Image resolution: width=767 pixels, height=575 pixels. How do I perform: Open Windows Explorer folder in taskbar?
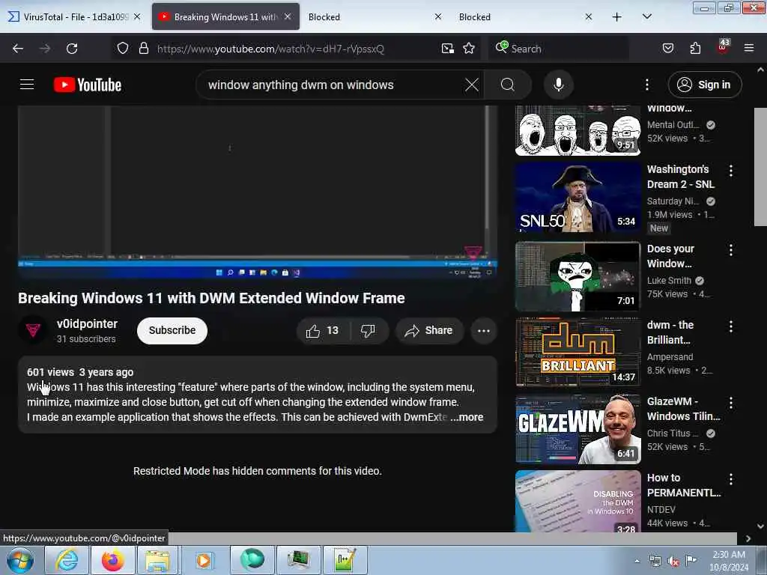pos(157,560)
